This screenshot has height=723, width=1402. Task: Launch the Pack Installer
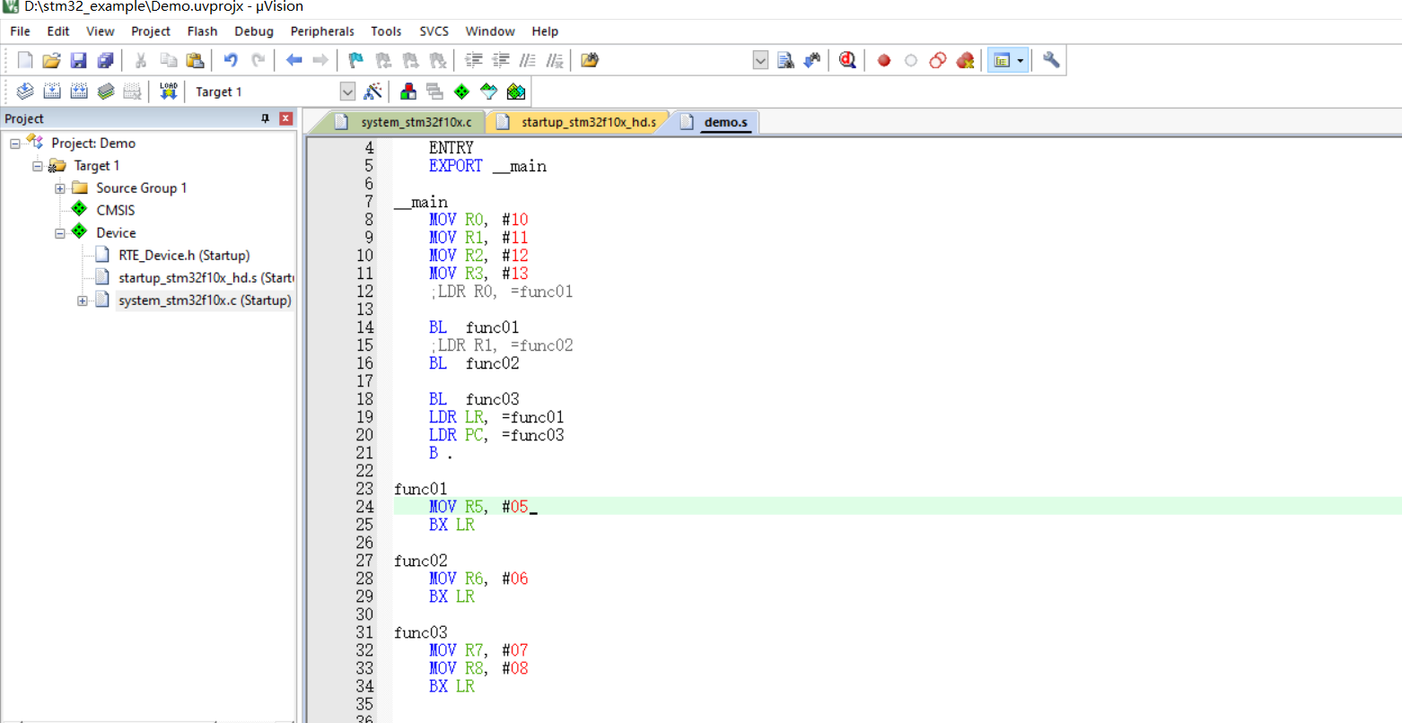pos(516,91)
